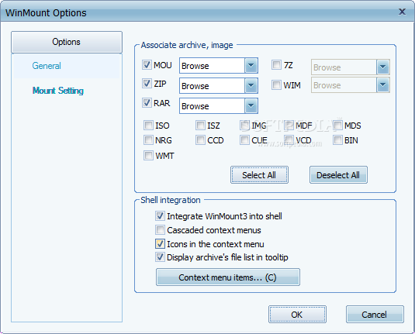Toggle Icons in the context menu

(x=160, y=244)
